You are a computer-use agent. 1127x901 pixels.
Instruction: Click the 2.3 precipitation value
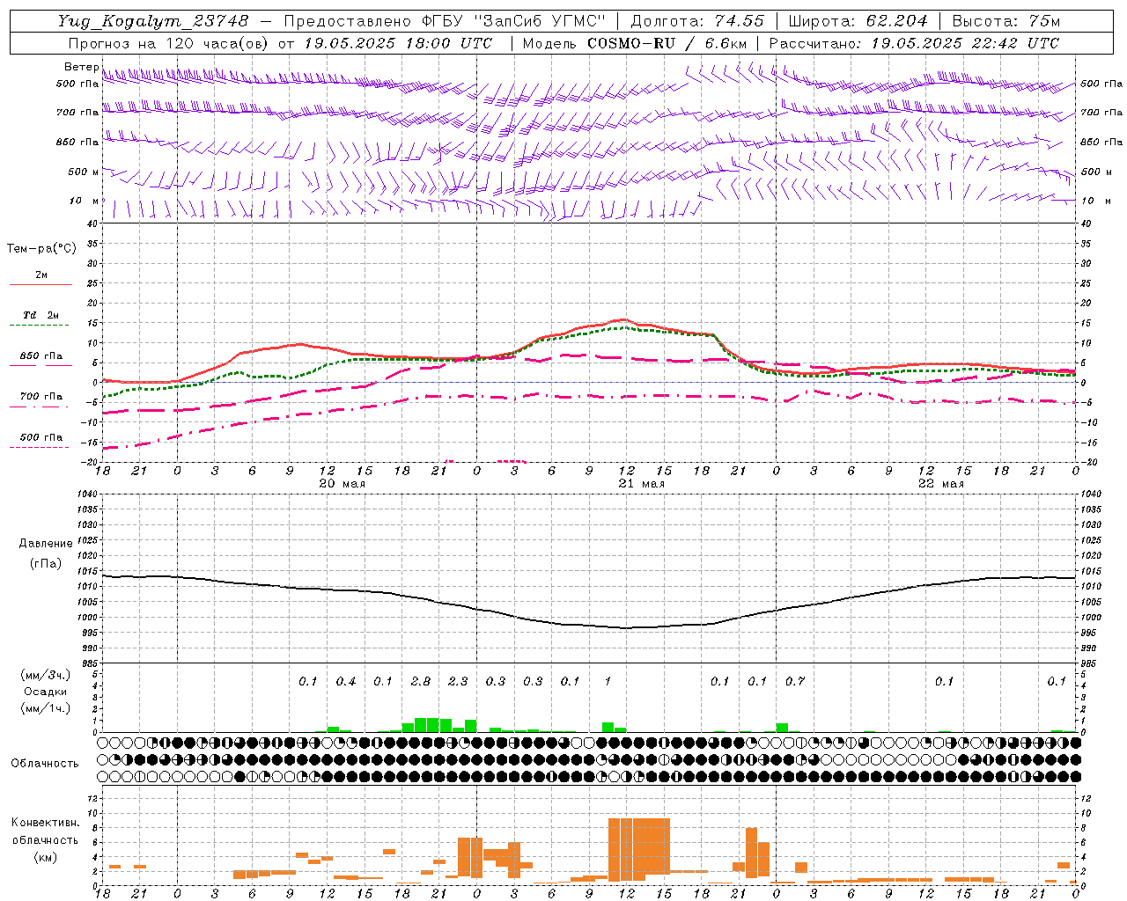point(458,682)
